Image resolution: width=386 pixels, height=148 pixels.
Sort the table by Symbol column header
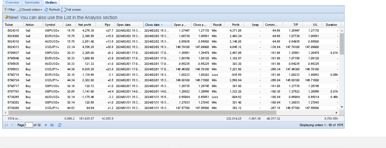[x=50, y=25]
